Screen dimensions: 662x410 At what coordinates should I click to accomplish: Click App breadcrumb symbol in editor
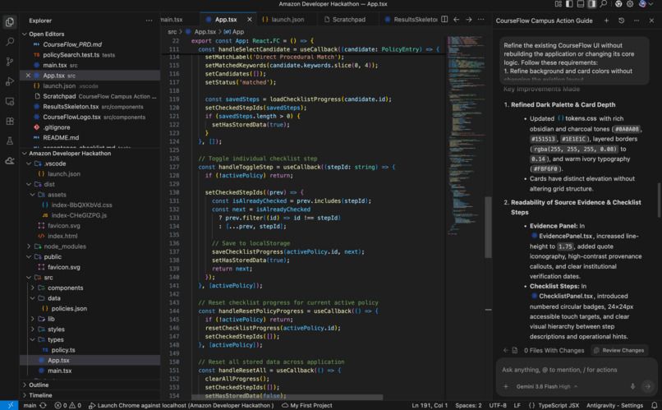234,32
